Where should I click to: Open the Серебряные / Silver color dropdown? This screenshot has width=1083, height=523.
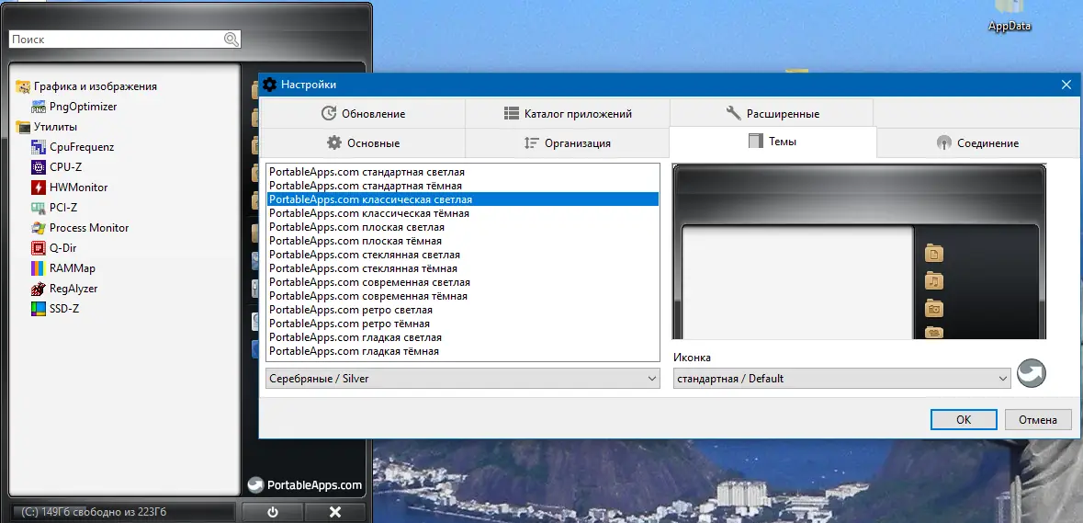(x=463, y=379)
